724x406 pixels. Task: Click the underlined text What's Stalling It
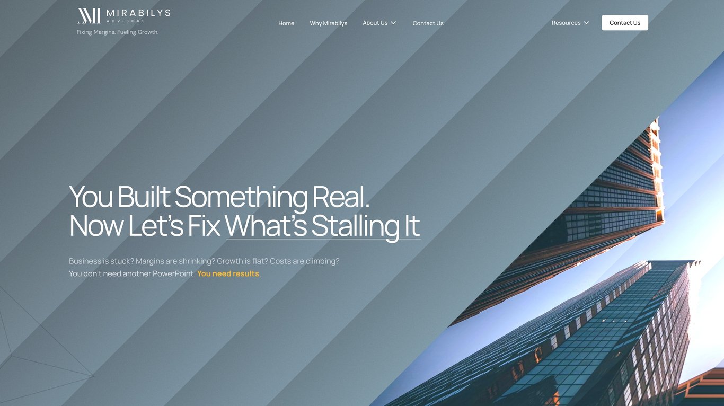(323, 226)
